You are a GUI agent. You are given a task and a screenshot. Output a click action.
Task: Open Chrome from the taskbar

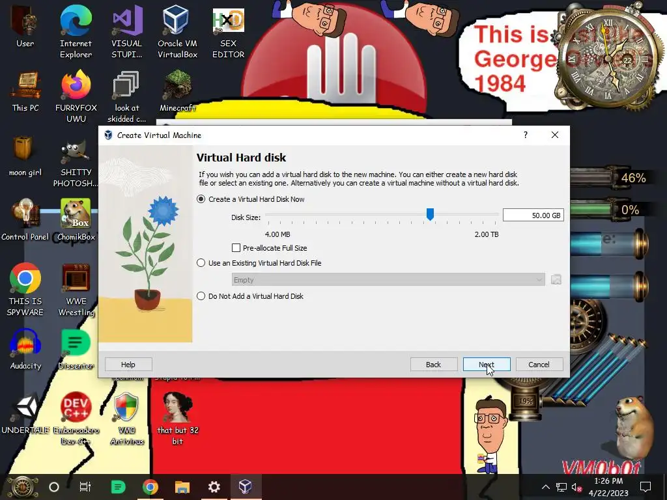pyautogui.click(x=150, y=486)
